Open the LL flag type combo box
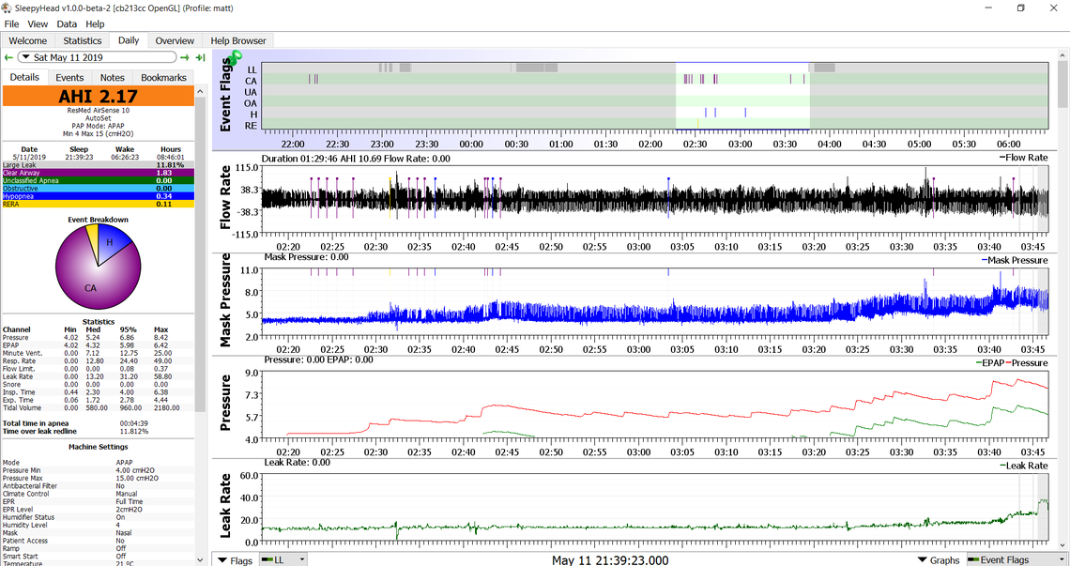Screen dimensions: 1070x566 coord(283,559)
